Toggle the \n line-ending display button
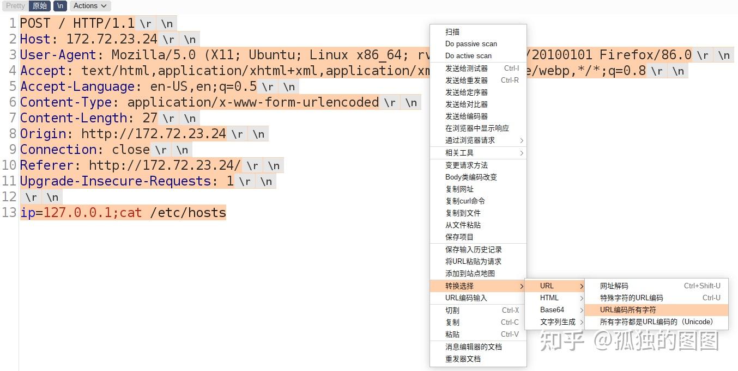This screenshot has width=738, height=371. [59, 6]
